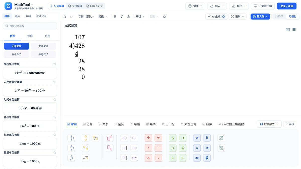Insert the less-than-or-equal symbol

click(173, 138)
